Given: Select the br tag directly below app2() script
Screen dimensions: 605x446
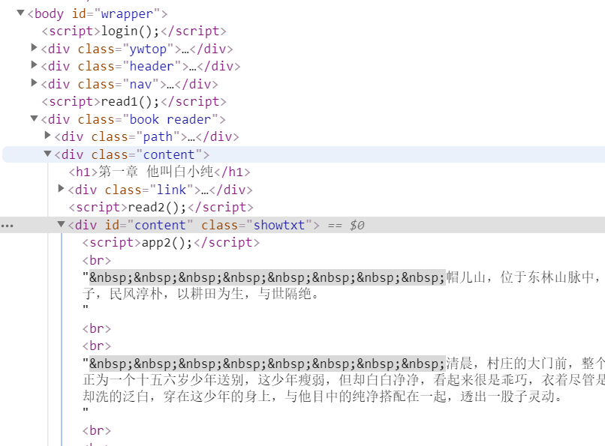Looking at the screenshot, I should point(97,261).
